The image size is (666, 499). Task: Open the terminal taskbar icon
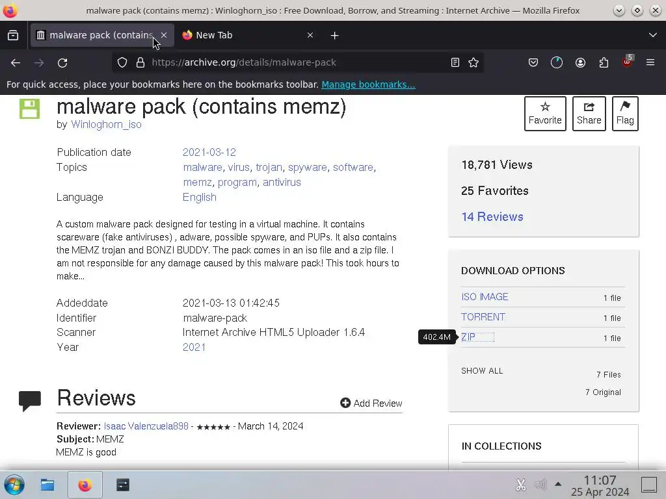(123, 485)
